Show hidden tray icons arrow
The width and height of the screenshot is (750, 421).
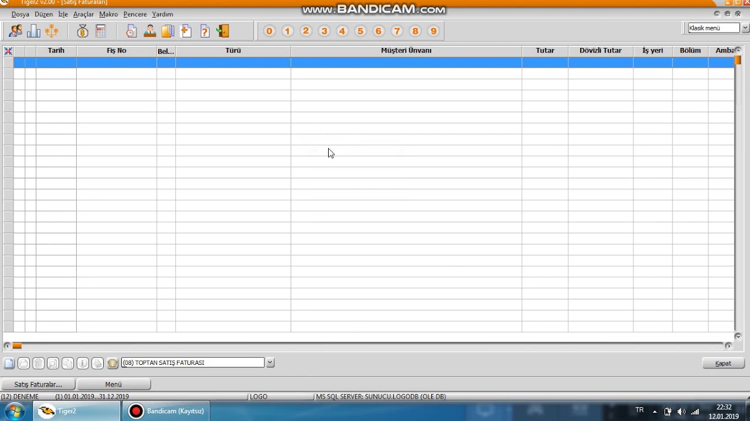tap(654, 412)
